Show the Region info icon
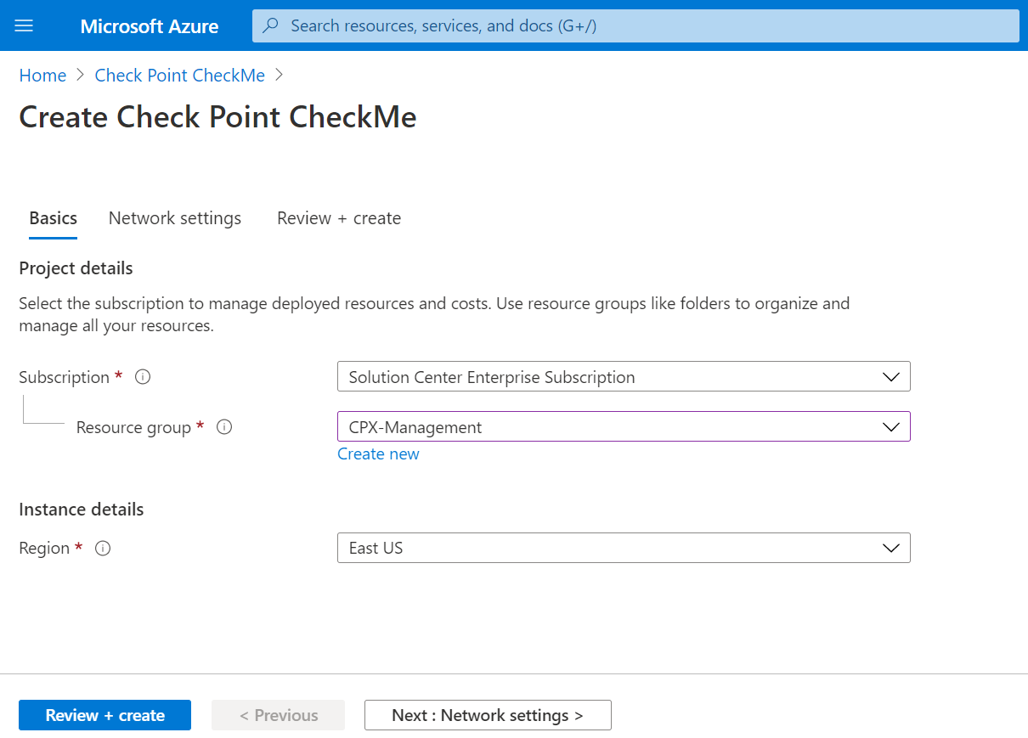This screenshot has height=738, width=1028. (103, 548)
